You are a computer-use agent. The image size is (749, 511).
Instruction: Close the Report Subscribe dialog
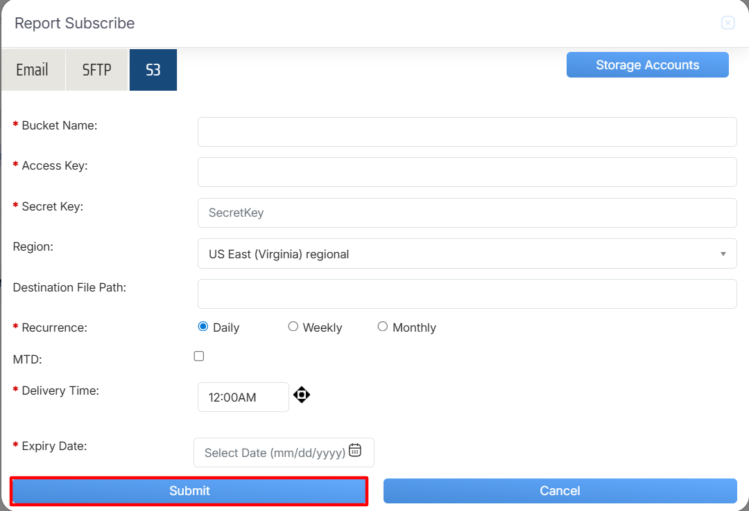(x=728, y=23)
